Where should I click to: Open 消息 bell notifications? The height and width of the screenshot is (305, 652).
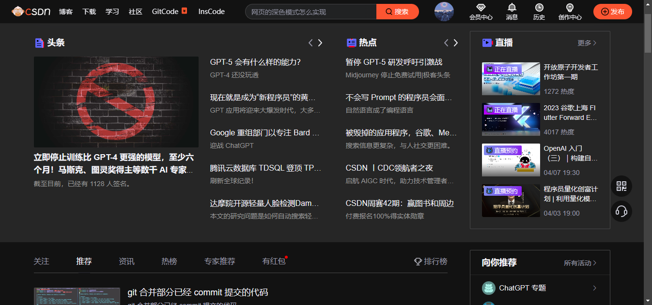coord(512,7)
